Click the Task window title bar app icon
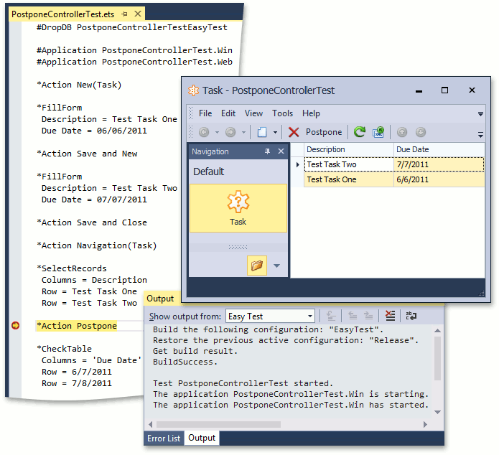The image size is (499, 455). click(x=193, y=90)
